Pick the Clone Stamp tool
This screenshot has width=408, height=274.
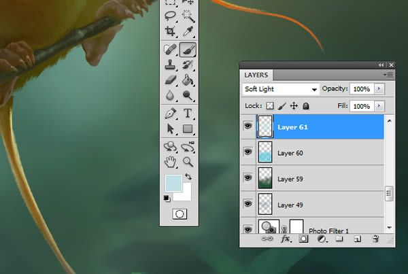click(x=171, y=65)
